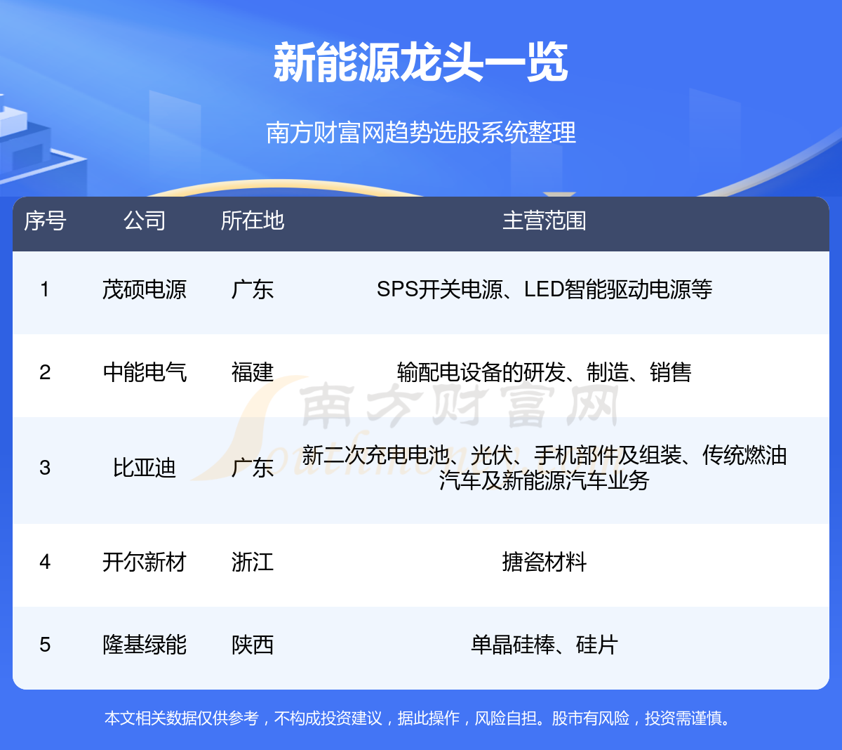Click business scope cell 搪瓷材料
This screenshot has width=842, height=750.
click(544, 562)
